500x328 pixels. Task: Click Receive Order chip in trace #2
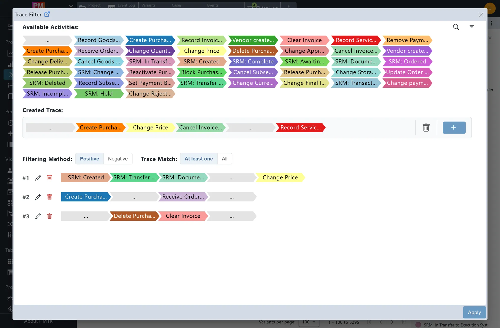pyautogui.click(x=183, y=197)
